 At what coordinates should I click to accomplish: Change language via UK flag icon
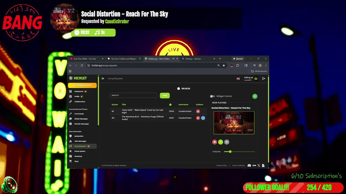pos(238,79)
